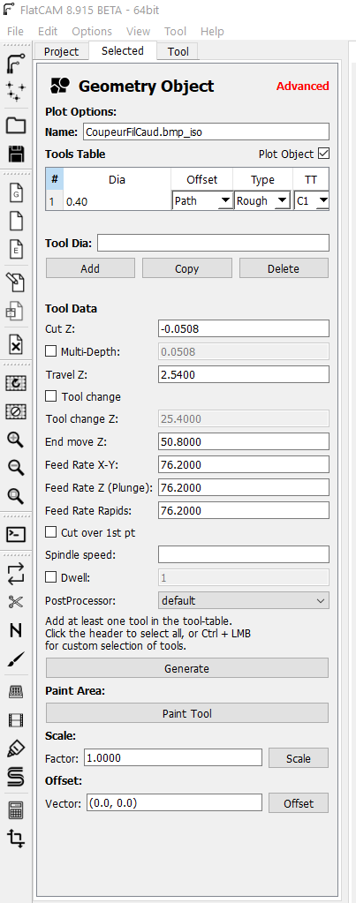Viewport: 356px width, 903px height.
Task: Open the Offset dropdown showing Path
Action: (202, 200)
